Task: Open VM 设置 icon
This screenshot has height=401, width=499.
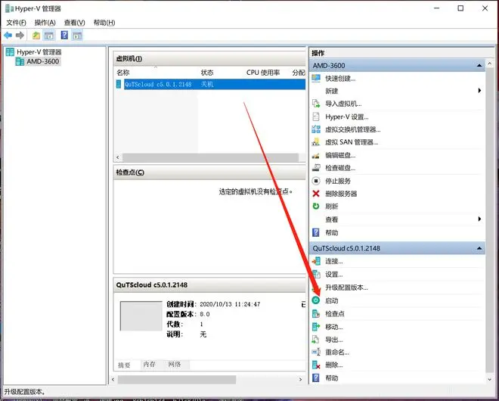Action: [x=316, y=275]
